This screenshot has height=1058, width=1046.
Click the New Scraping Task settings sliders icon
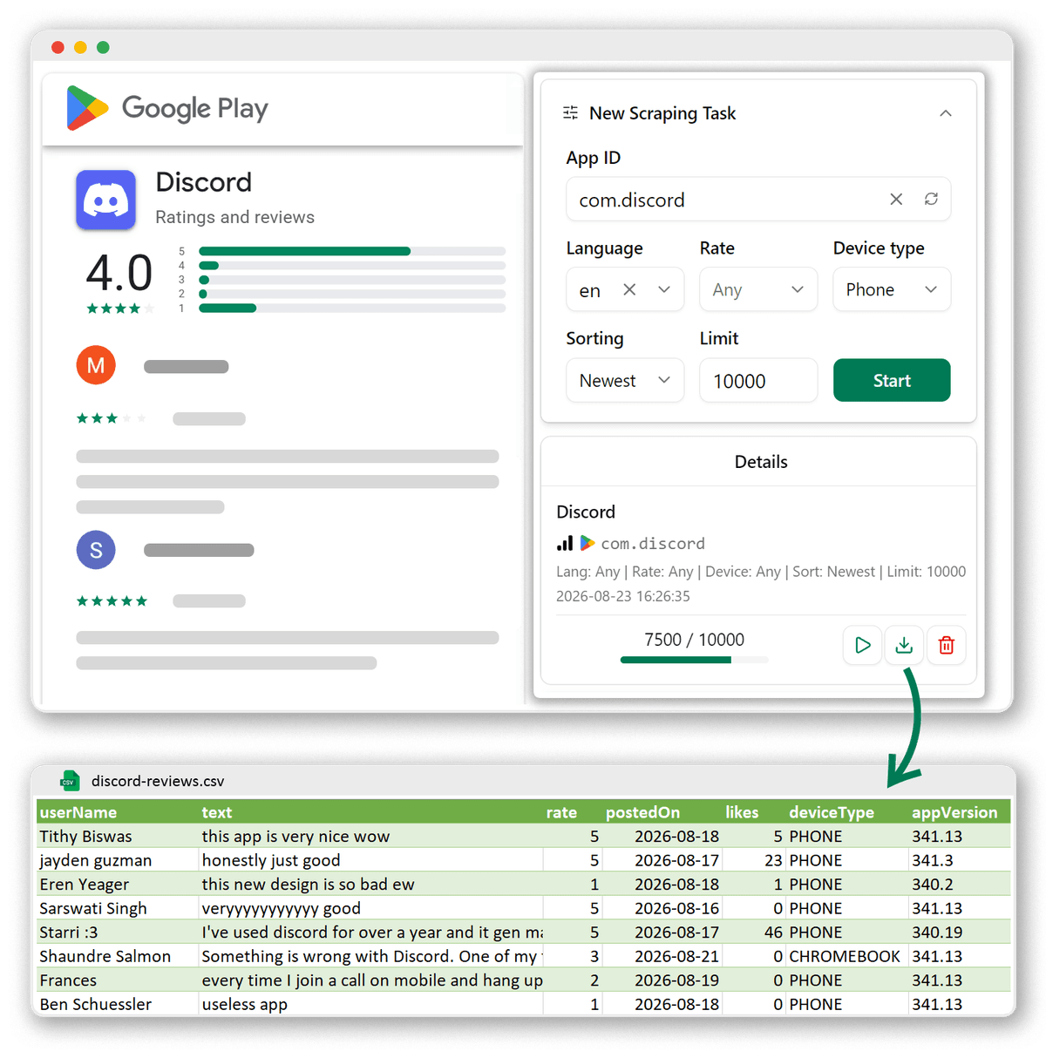570,112
